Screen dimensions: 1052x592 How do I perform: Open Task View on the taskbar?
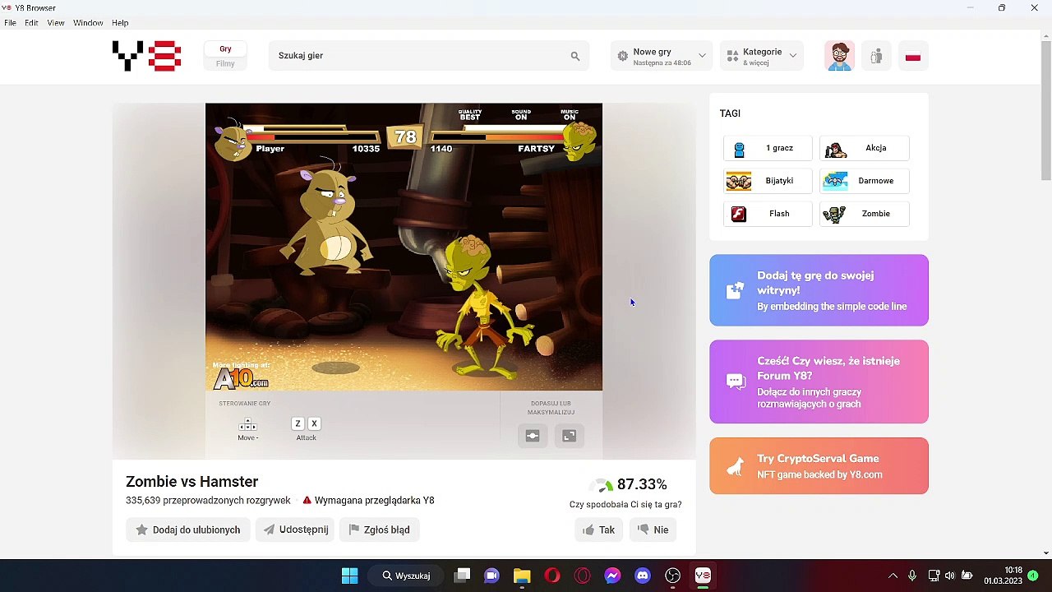click(x=462, y=576)
